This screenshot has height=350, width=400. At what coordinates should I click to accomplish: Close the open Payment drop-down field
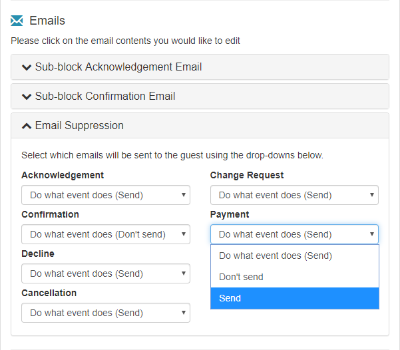tap(294, 234)
